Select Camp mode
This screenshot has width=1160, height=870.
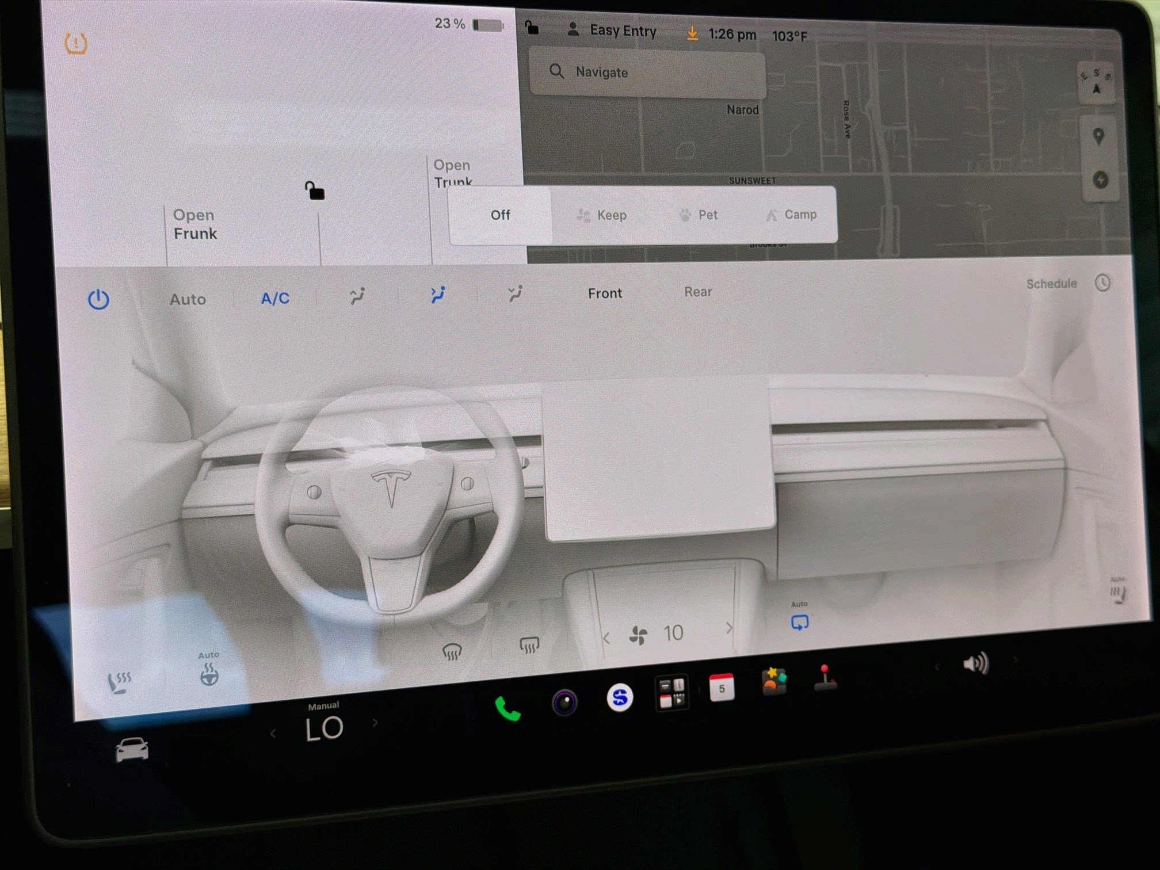(791, 215)
